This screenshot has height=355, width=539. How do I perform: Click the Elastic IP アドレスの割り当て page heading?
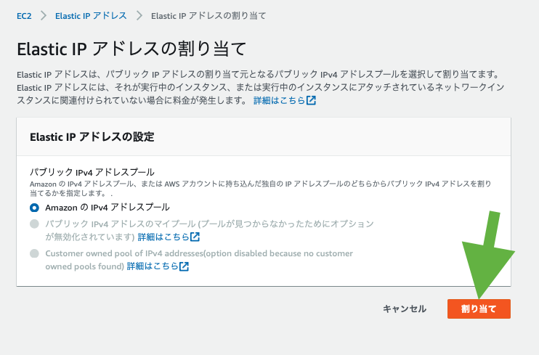131,49
